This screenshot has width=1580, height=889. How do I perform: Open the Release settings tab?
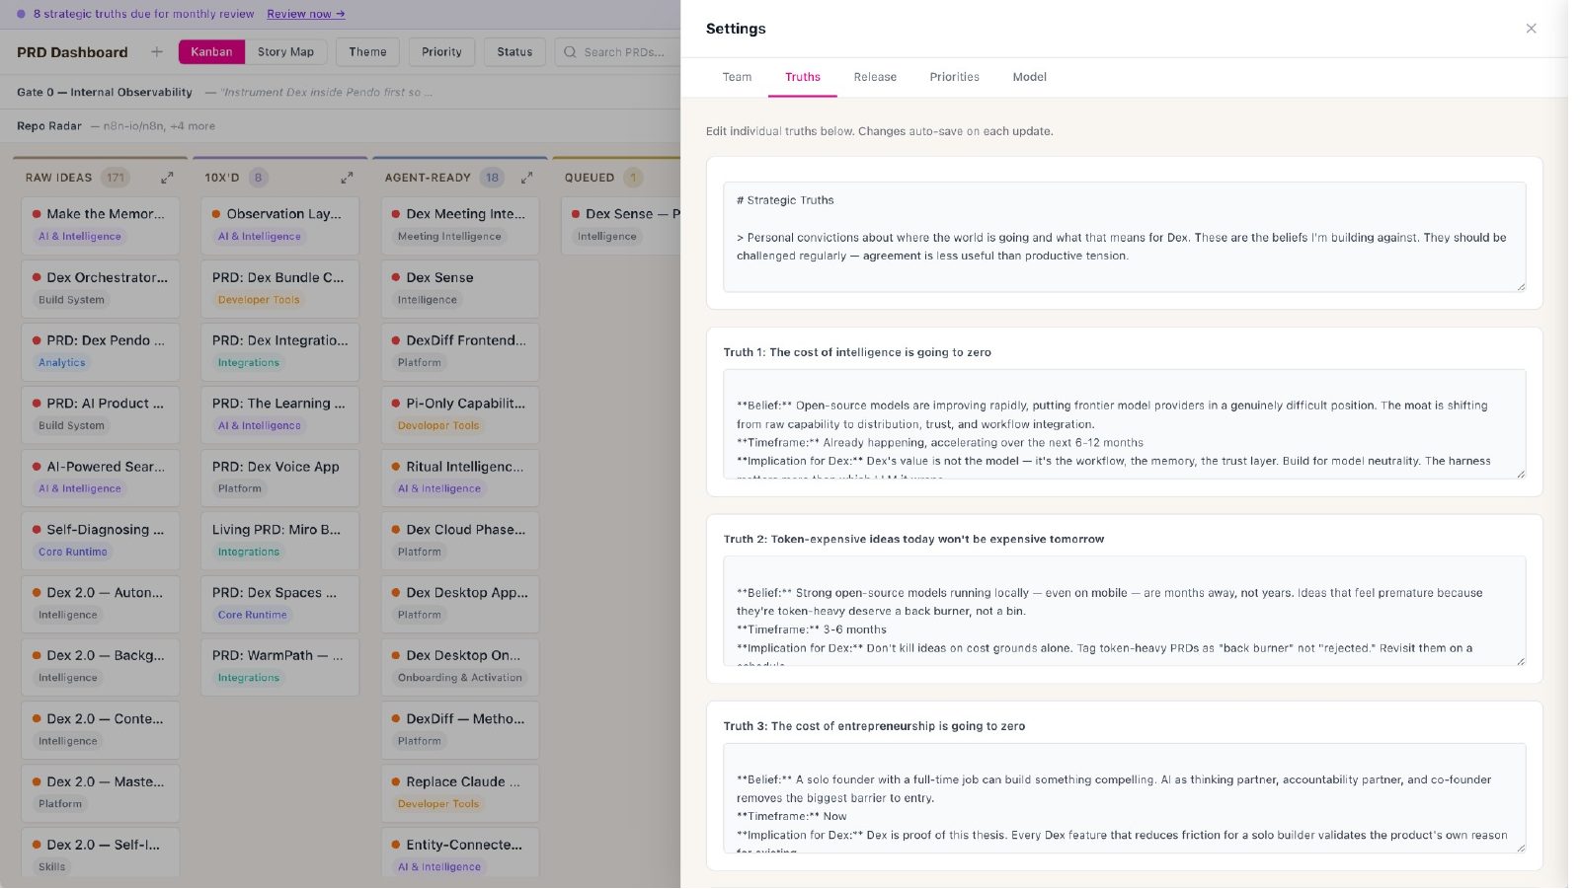(875, 77)
